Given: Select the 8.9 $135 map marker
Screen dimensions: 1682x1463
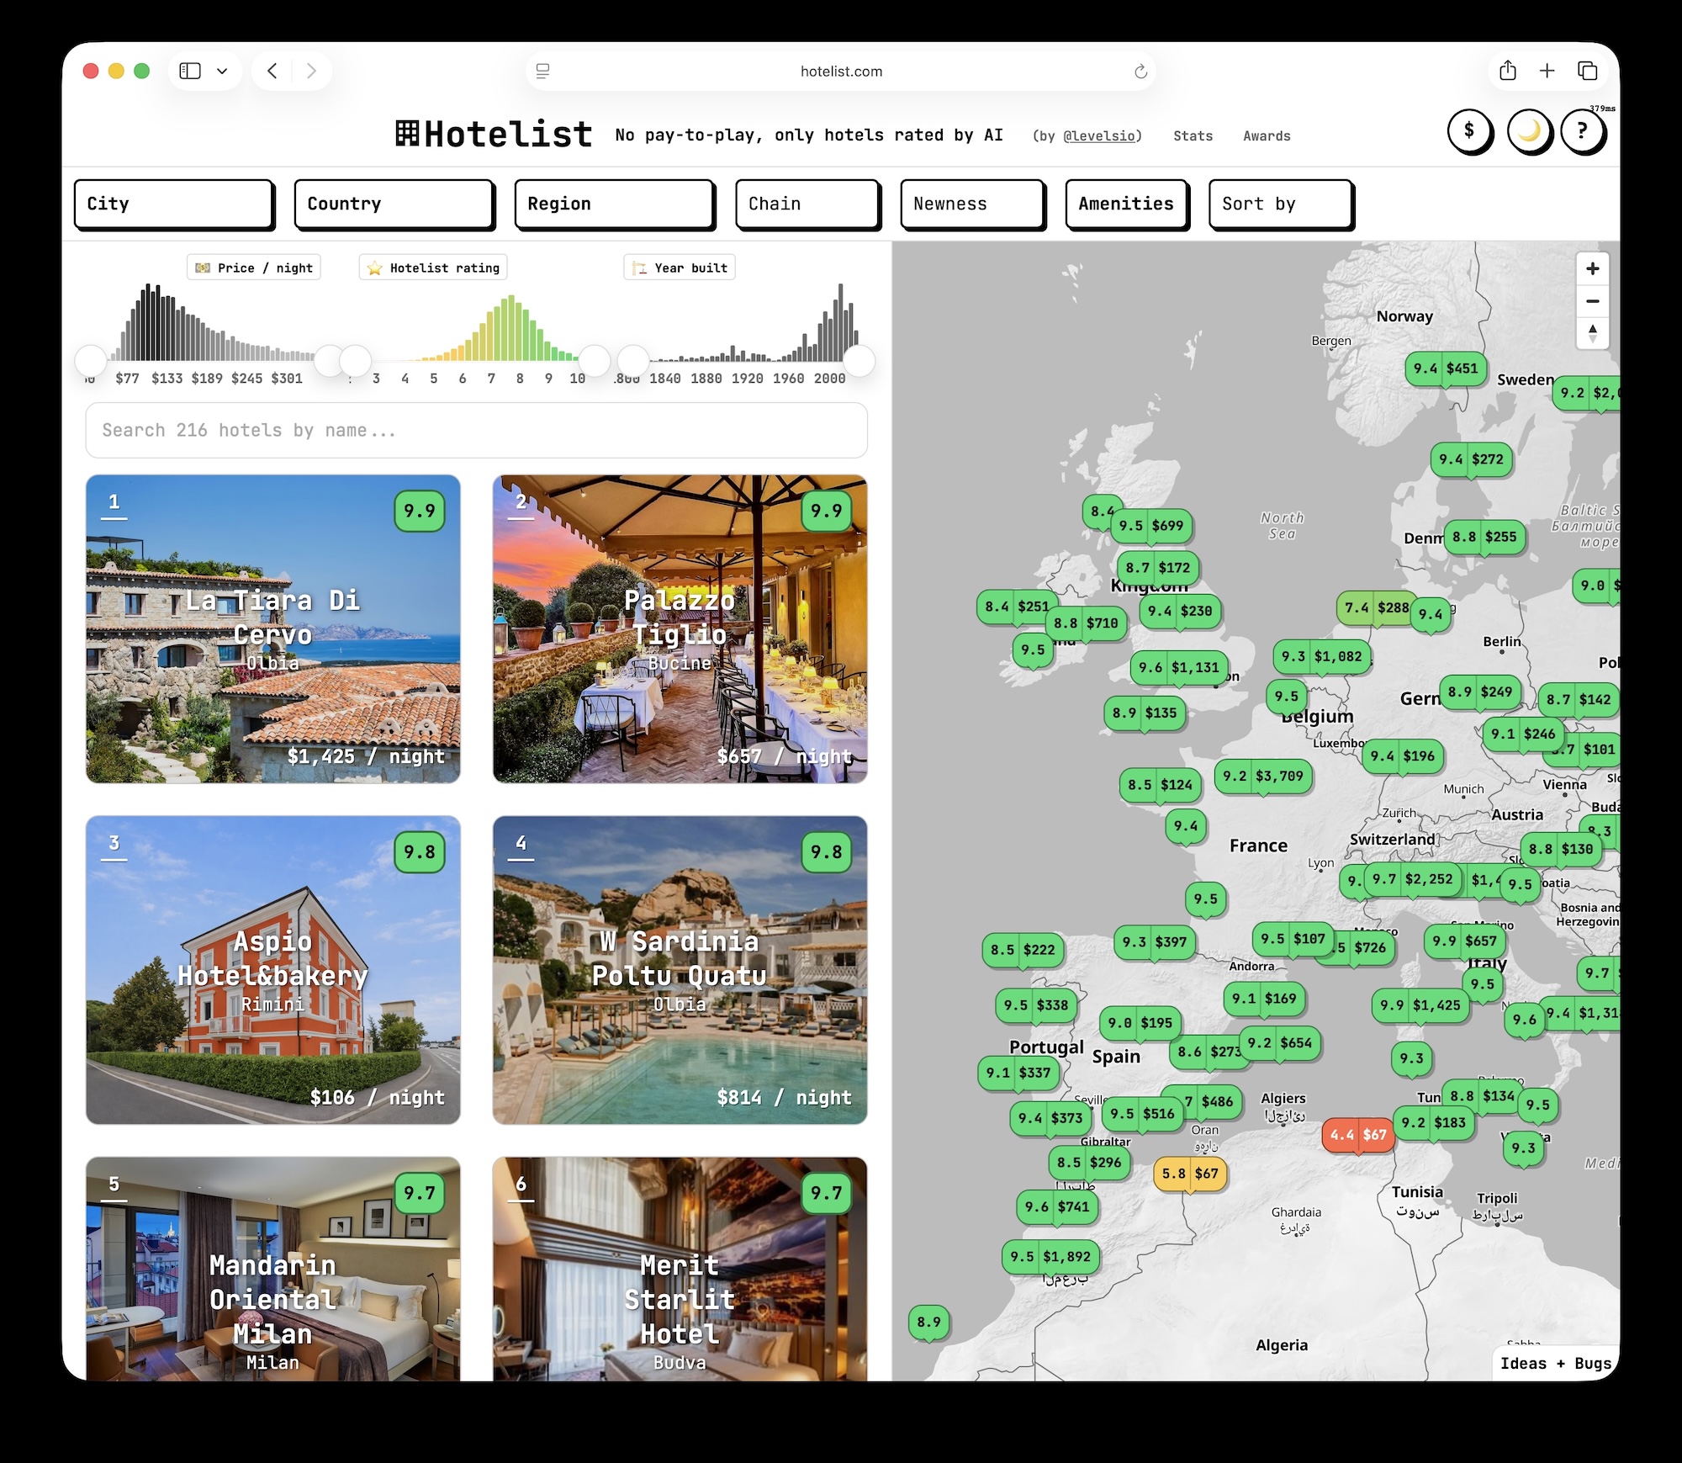Looking at the screenshot, I should (x=1145, y=713).
